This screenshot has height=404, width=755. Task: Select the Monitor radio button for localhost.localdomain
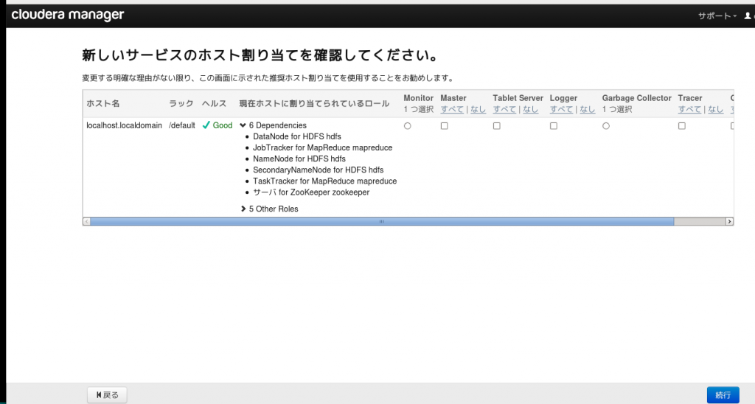tap(407, 125)
